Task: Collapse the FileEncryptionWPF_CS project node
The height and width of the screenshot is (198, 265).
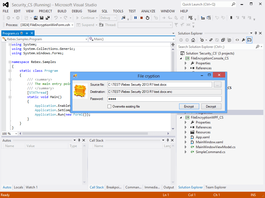Action: pos(181,117)
